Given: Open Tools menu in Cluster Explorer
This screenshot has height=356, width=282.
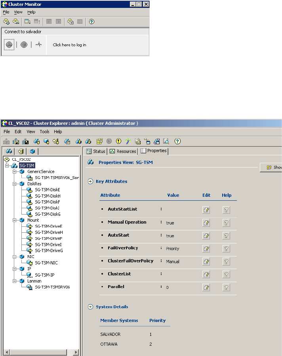Looking at the screenshot, I should (45, 132).
